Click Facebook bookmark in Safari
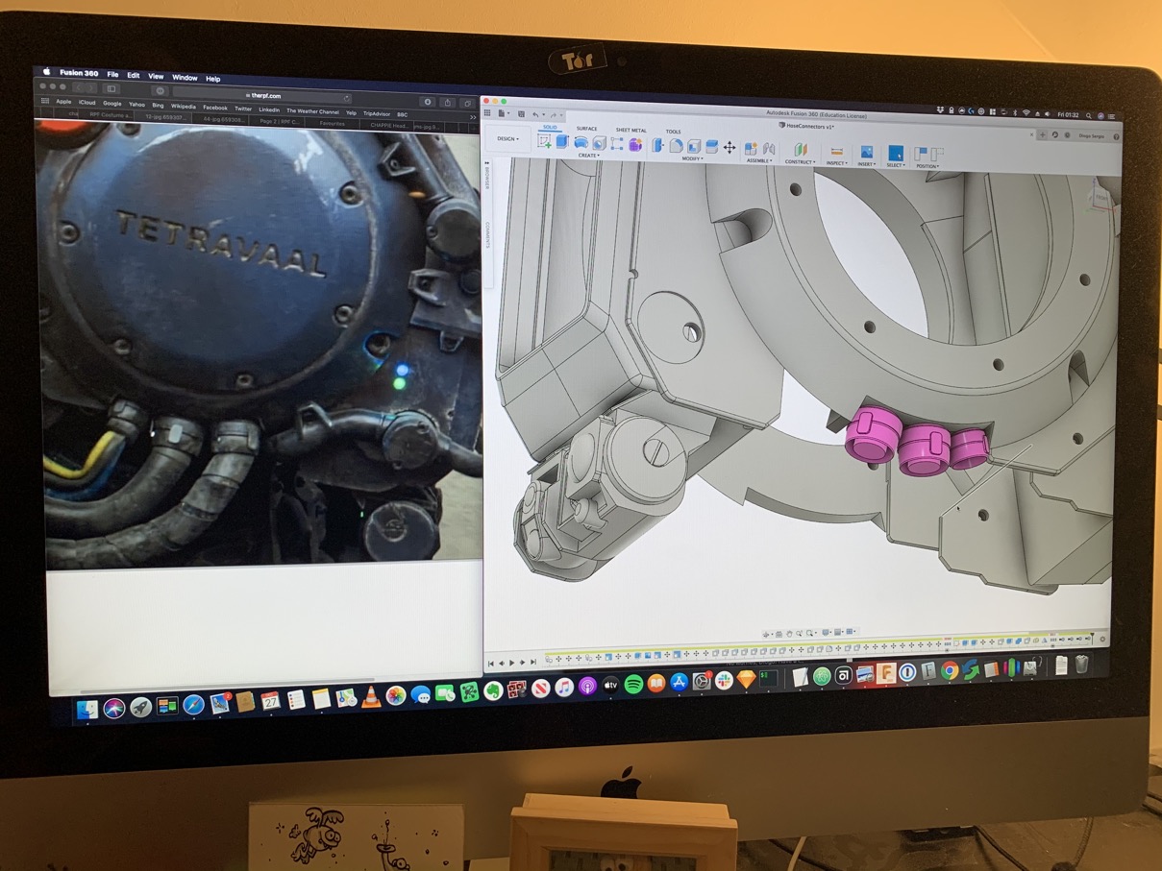Screen dimensions: 1162x871 [x=215, y=108]
